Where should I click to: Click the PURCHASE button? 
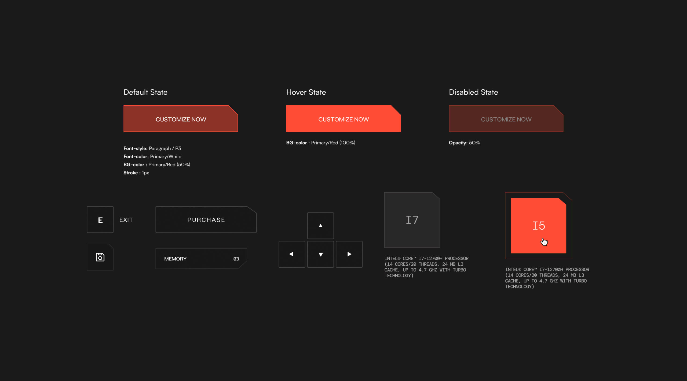point(206,220)
